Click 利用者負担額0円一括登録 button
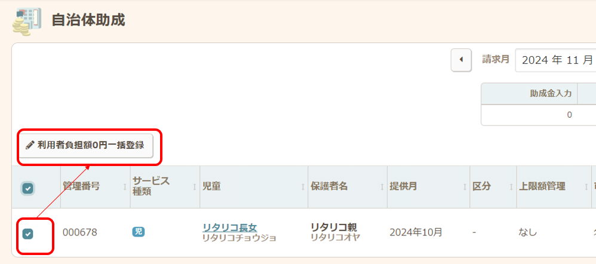Viewport: 596px width, 264px height. 90,145
